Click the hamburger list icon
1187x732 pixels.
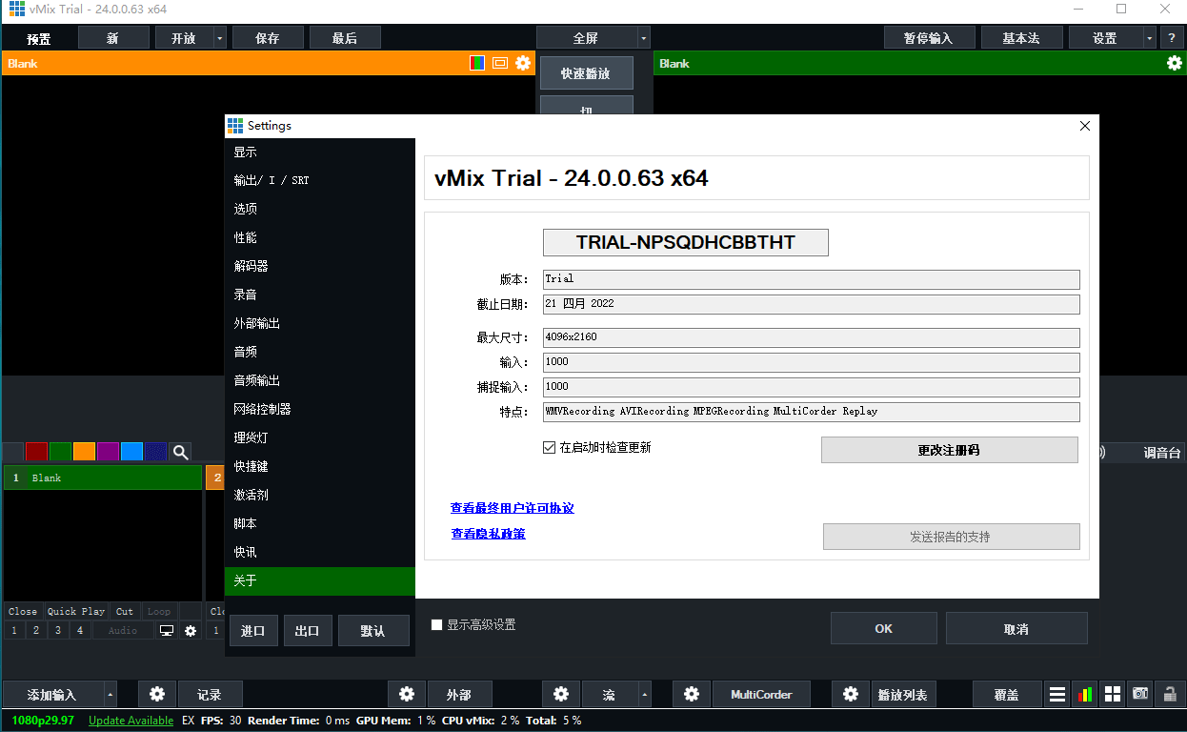pos(1056,694)
